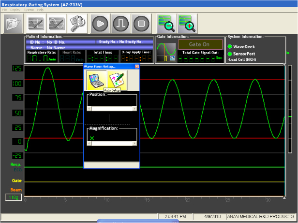
Task: Open the File menu
Action: 4,10
